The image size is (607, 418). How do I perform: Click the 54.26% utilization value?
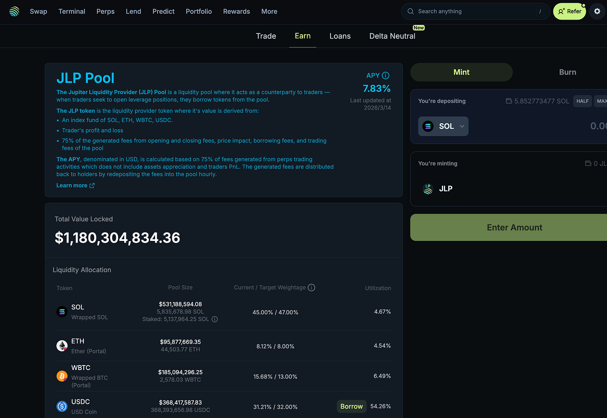381,406
